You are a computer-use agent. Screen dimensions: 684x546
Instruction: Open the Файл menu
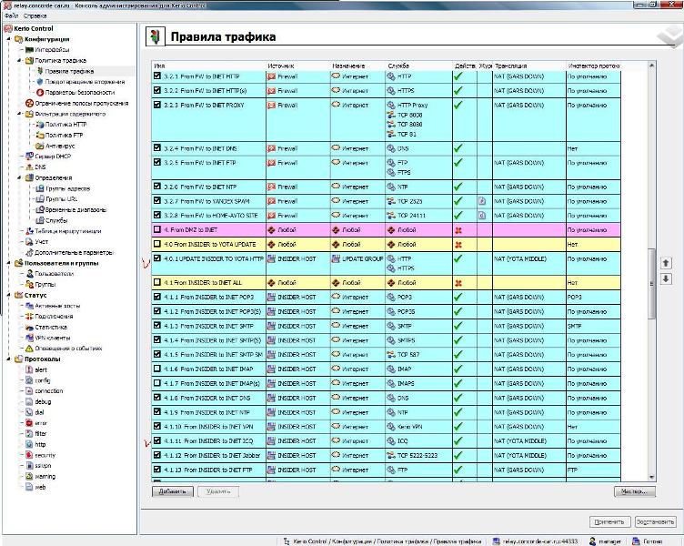[x=11, y=15]
